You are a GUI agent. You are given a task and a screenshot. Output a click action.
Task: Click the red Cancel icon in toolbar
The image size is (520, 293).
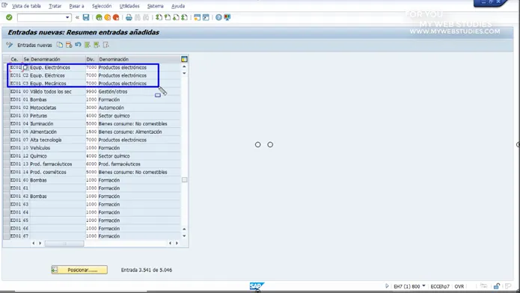(x=116, y=18)
